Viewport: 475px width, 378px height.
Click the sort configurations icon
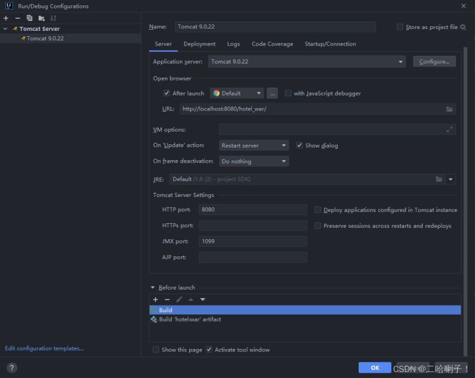coord(53,18)
